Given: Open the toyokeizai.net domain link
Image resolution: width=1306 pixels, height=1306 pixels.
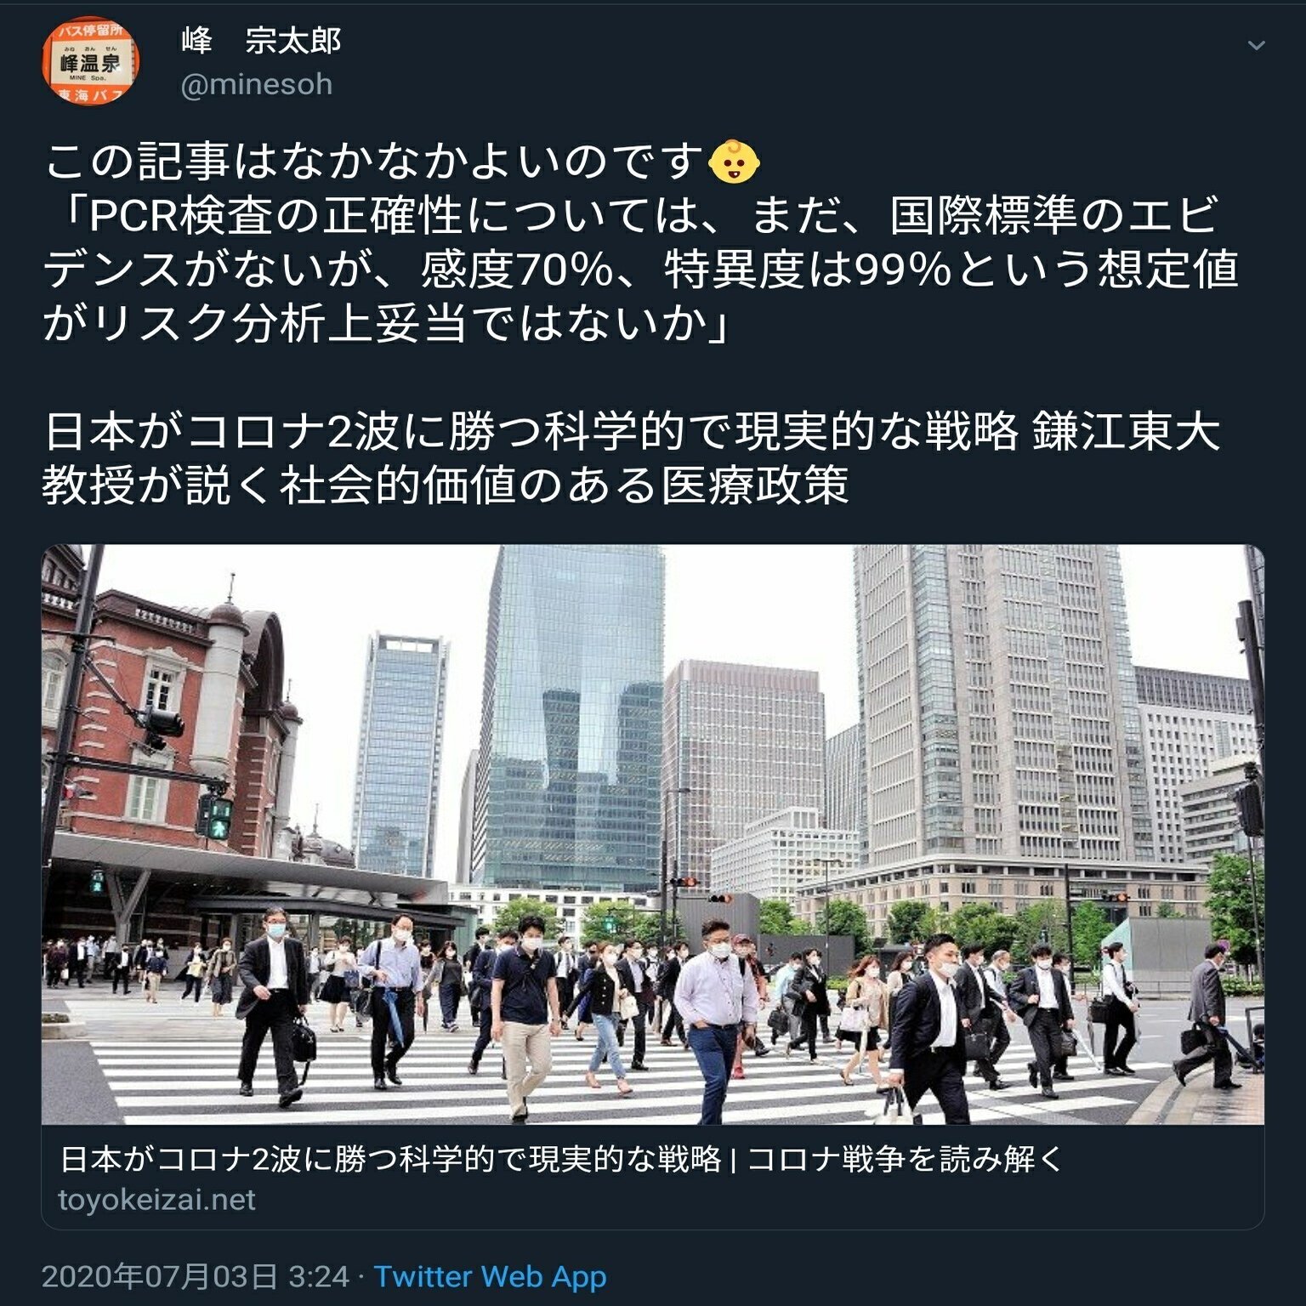Looking at the screenshot, I should tap(157, 1200).
